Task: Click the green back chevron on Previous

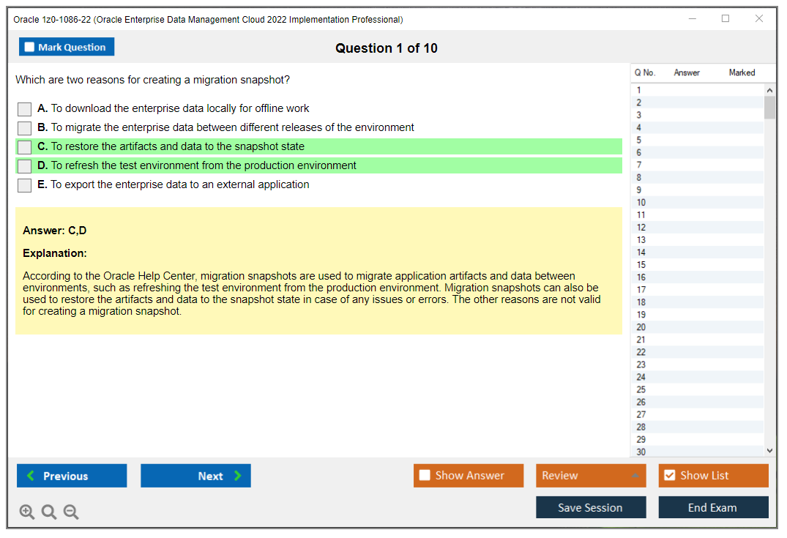Action: click(x=29, y=476)
